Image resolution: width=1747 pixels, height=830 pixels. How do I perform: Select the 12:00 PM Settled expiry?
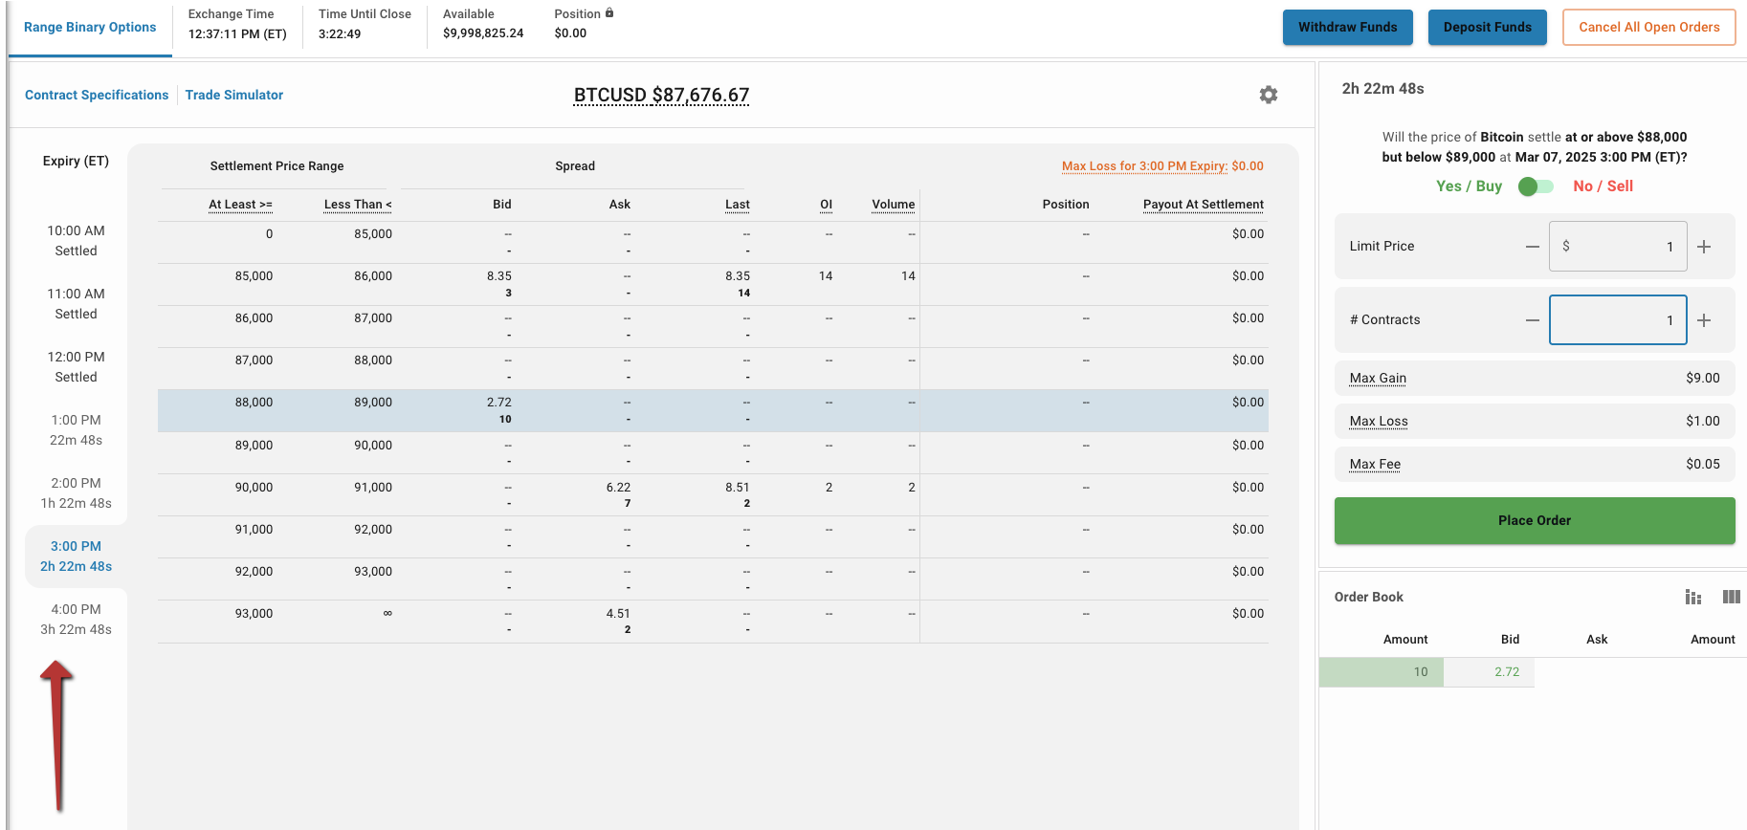77,367
